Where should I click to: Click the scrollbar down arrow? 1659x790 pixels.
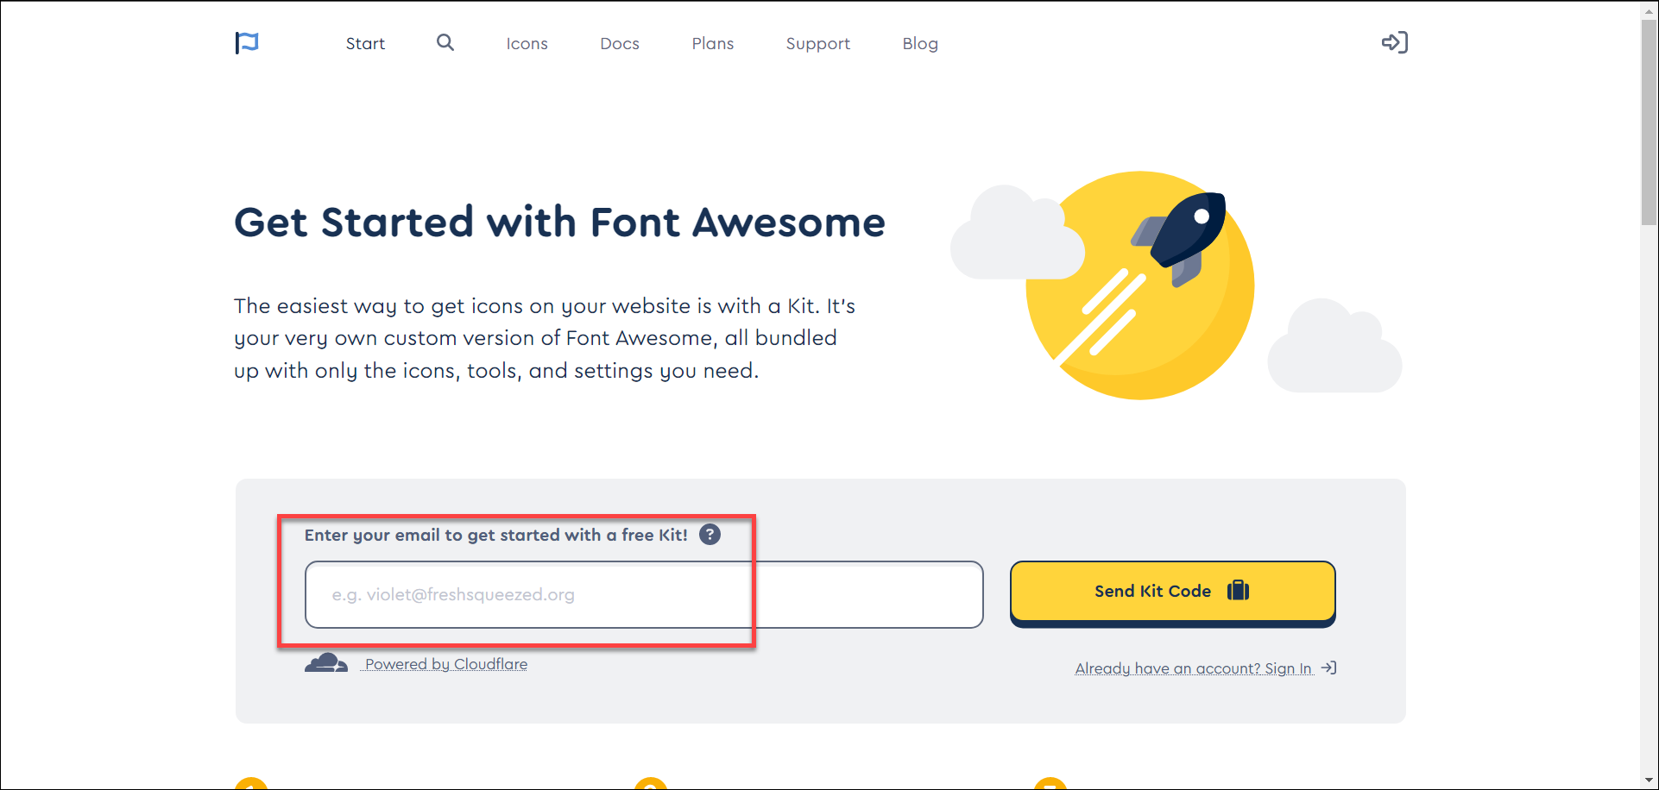(x=1649, y=781)
